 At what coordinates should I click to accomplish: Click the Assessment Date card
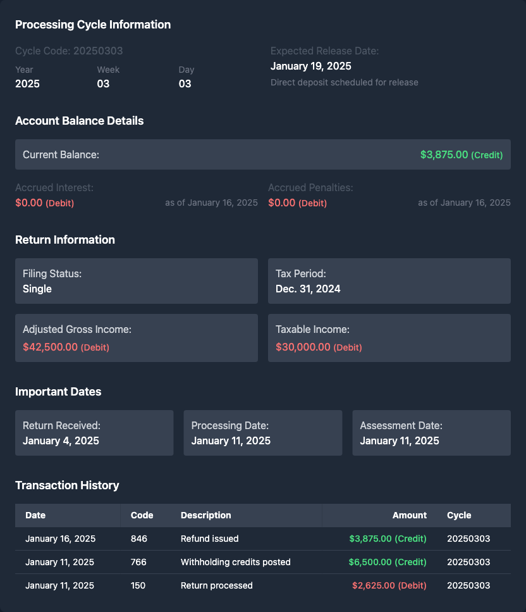pyautogui.click(x=431, y=433)
